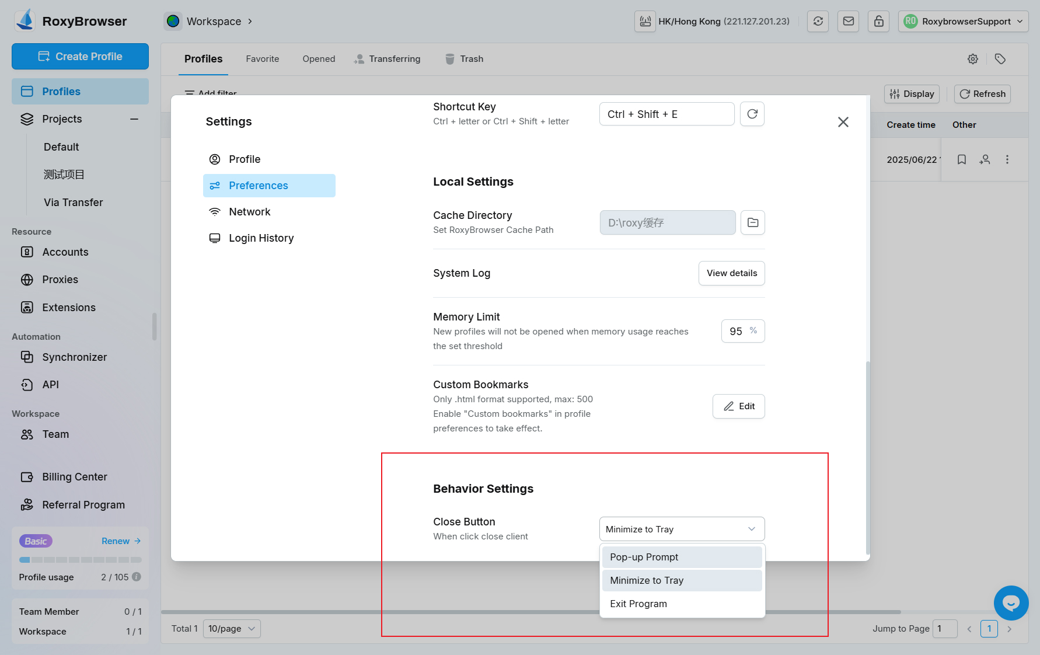Click the Memory Limit percentage field
This screenshot has width=1040, height=655.
pos(738,331)
